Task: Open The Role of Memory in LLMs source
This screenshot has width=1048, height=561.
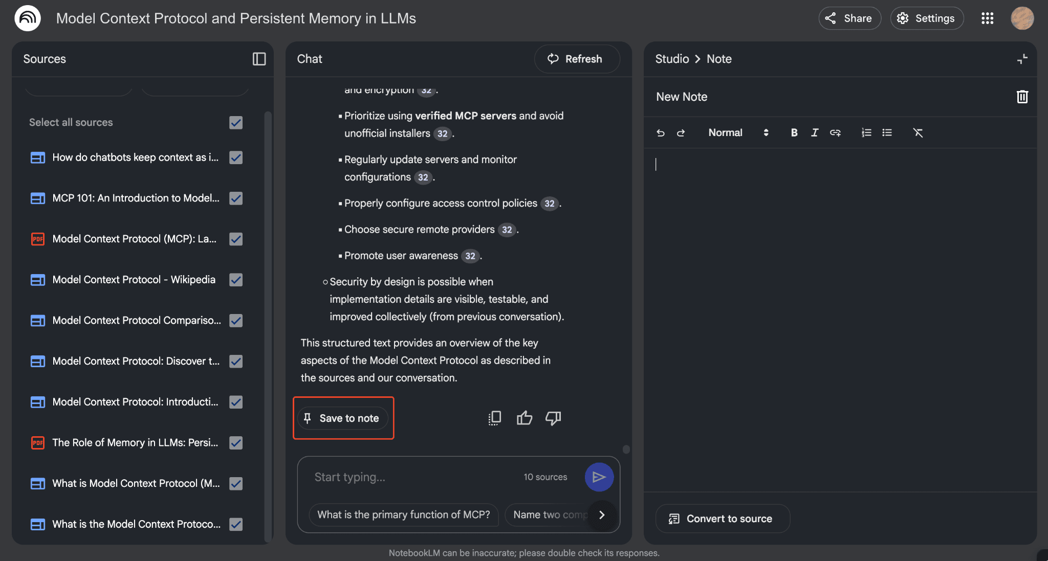Action: 135,443
